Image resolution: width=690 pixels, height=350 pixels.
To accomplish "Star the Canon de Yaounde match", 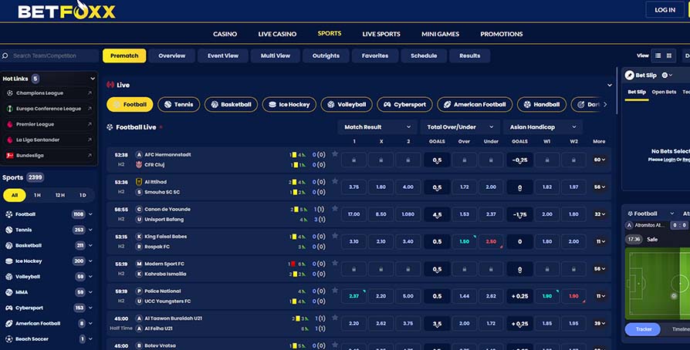I will click(x=335, y=208).
